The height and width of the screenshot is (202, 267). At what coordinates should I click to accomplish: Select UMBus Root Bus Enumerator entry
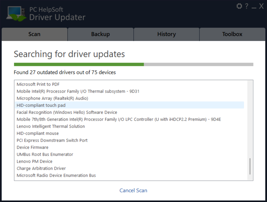coord(129,154)
